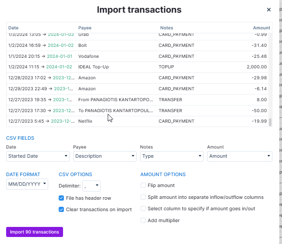Open the Payee field dropdown
Viewport: 282px width, 244px height.
tap(105, 156)
